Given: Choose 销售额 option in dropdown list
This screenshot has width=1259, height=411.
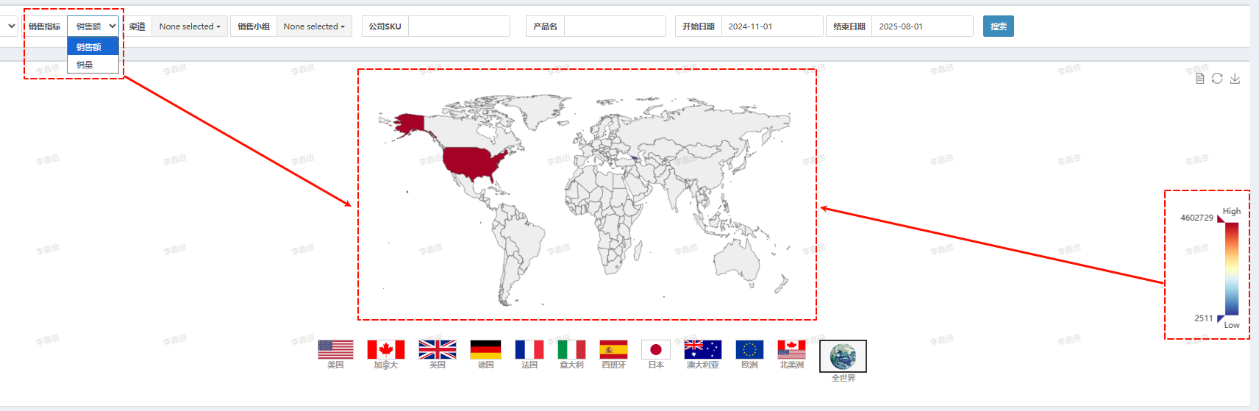Looking at the screenshot, I should point(93,47).
